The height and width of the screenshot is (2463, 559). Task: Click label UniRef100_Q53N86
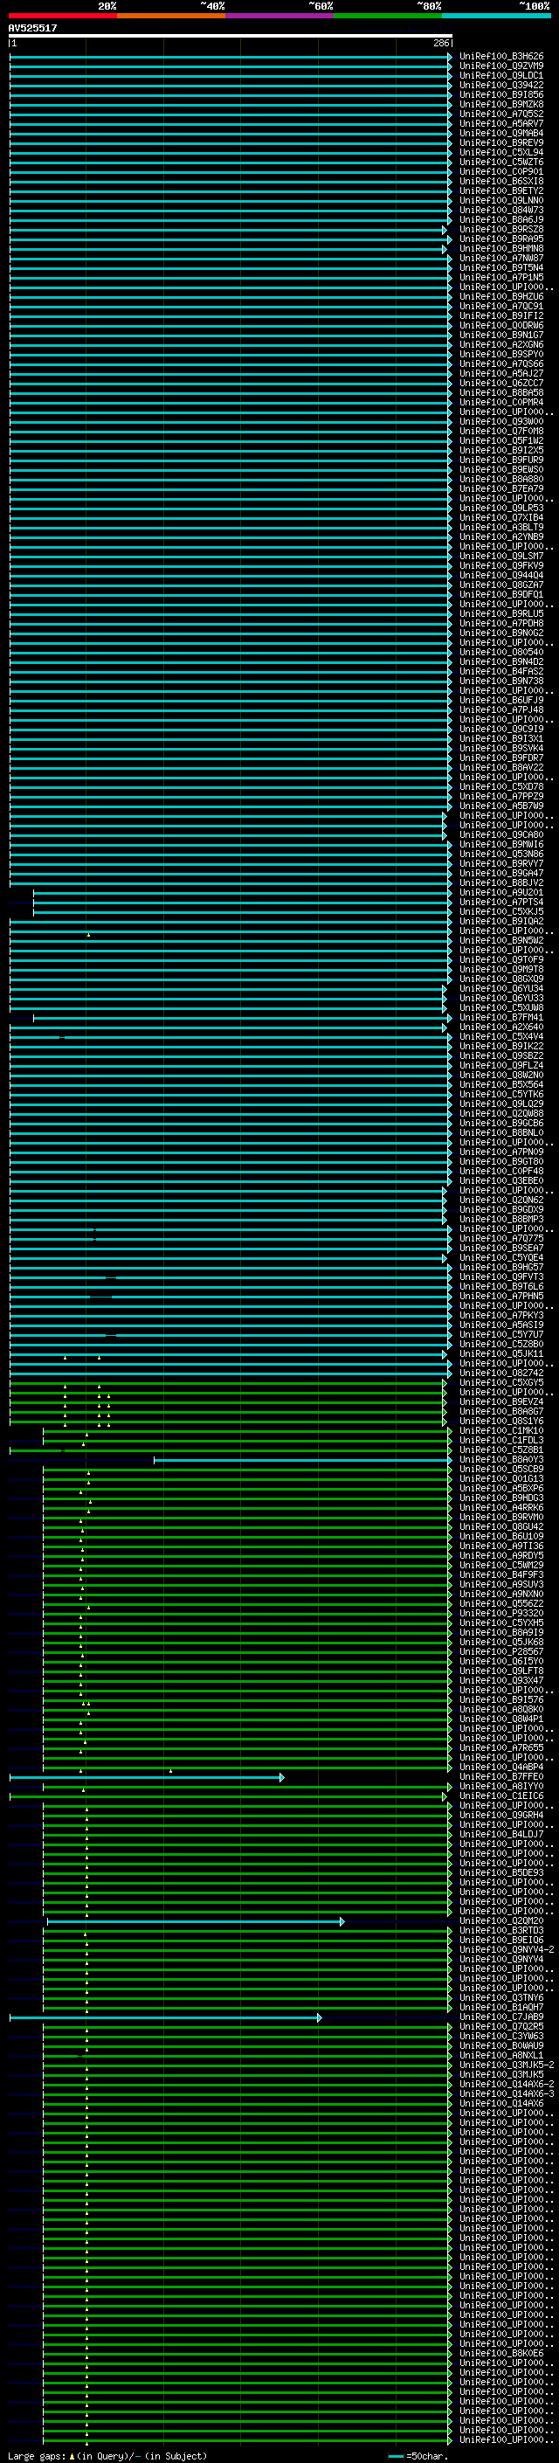tap(501, 854)
